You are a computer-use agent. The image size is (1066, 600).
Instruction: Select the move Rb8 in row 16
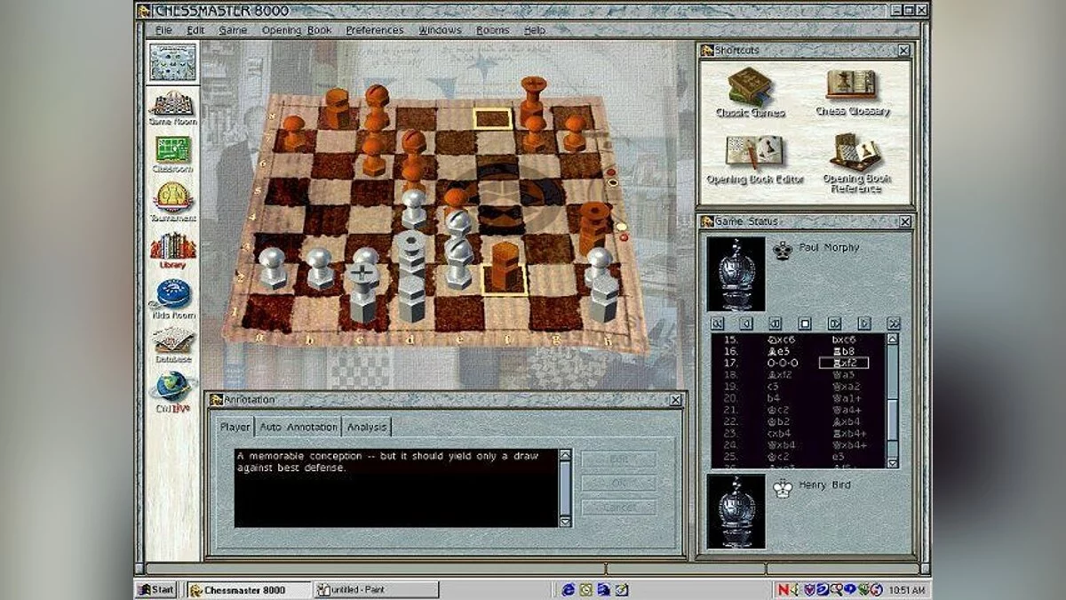pos(843,351)
